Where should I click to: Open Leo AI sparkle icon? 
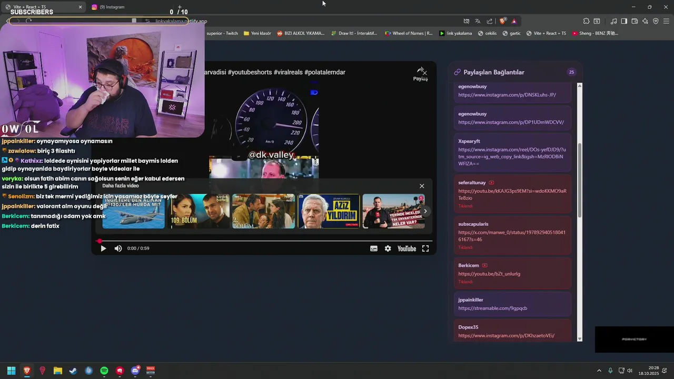coord(645,21)
